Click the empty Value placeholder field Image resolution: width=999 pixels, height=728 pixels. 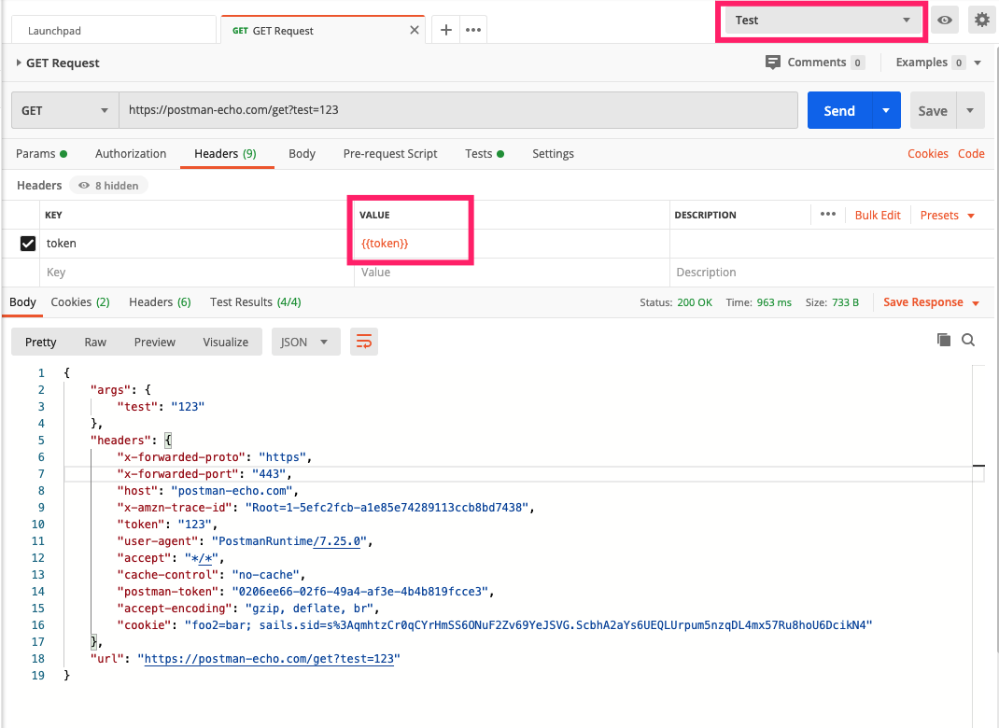tap(512, 273)
